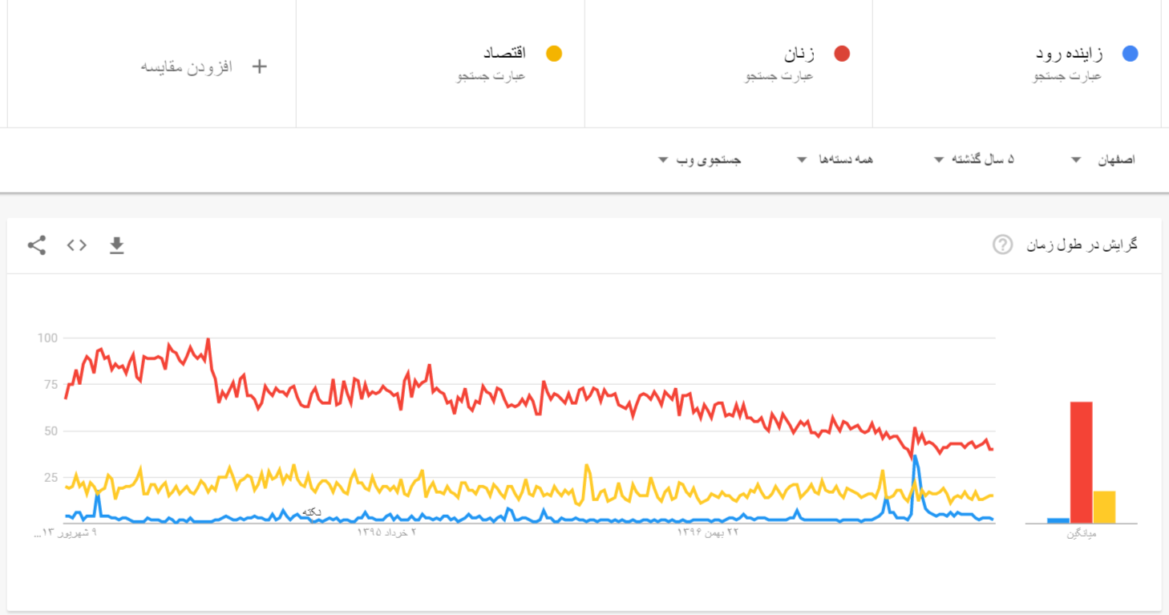Open the اصفهان region dropdown
This screenshot has width=1169, height=615.
pyautogui.click(x=1102, y=160)
